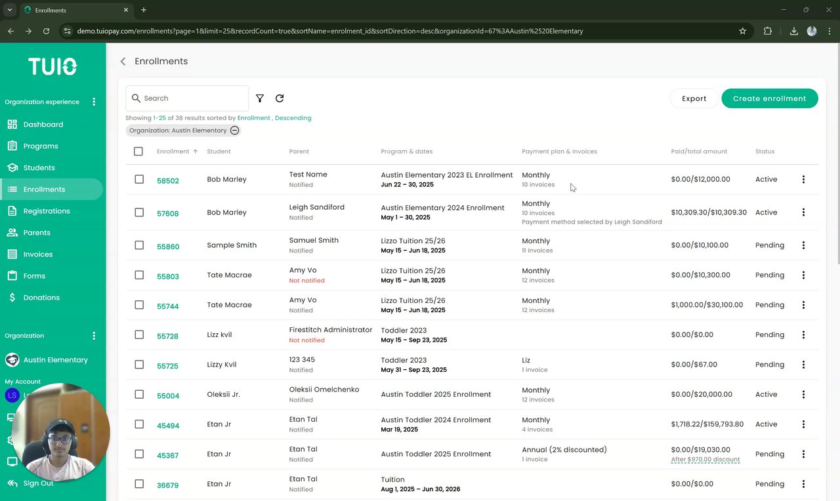The width and height of the screenshot is (840, 501).
Task: Click the refresh icon beside search
Action: click(280, 98)
